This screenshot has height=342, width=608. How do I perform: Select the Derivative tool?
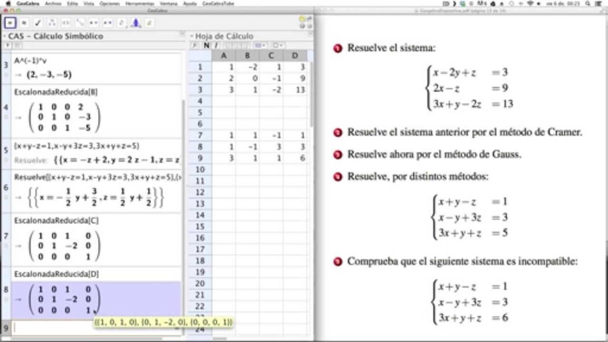tap(122, 23)
